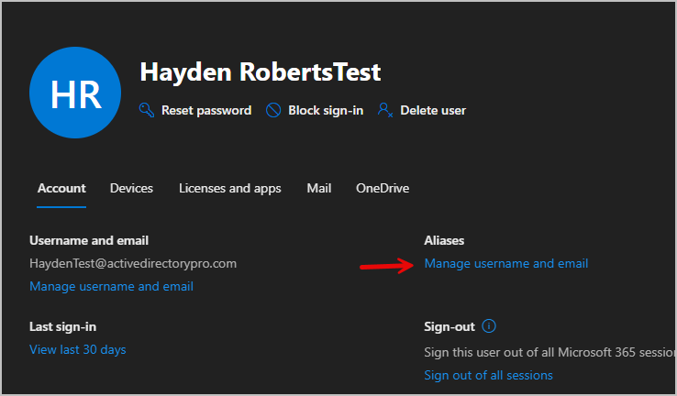Select the Mail tab
Screen dimensions: 677x396
coord(319,188)
